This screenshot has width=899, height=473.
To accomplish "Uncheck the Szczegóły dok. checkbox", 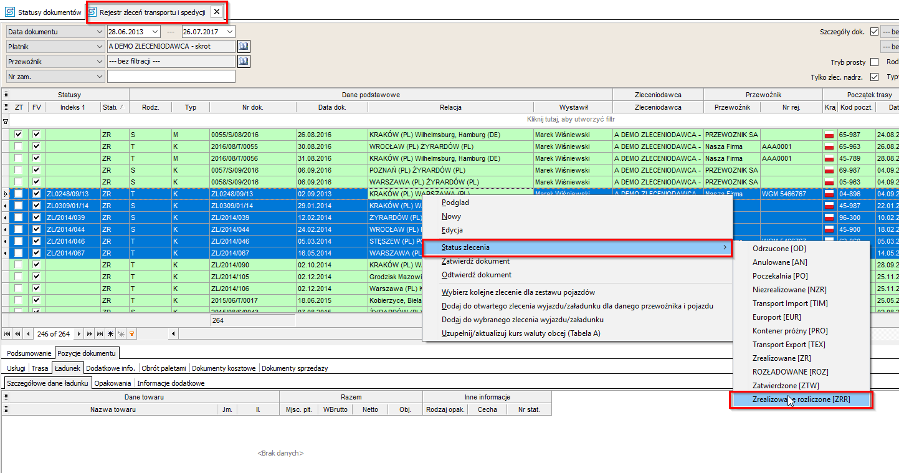I will pos(874,32).
